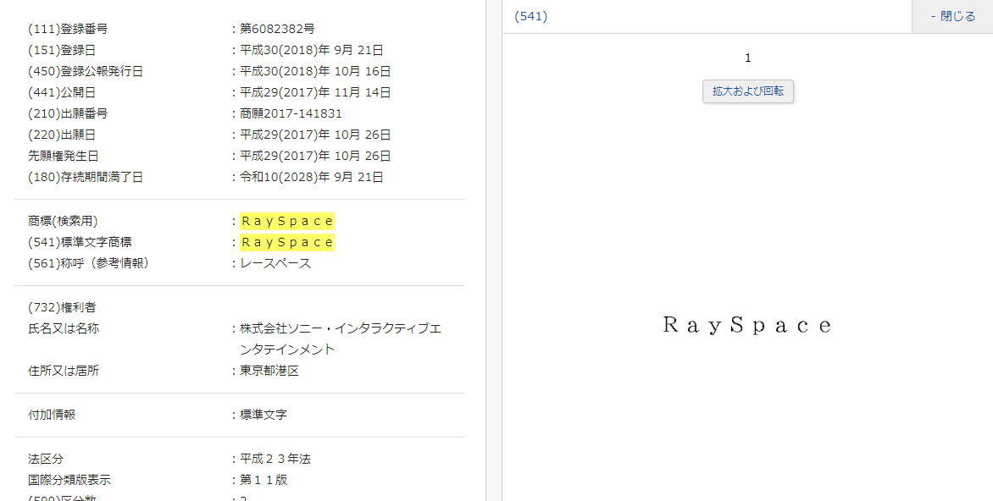Click the RaySpace trademark image
This screenshot has width=993, height=501.
pos(746,325)
